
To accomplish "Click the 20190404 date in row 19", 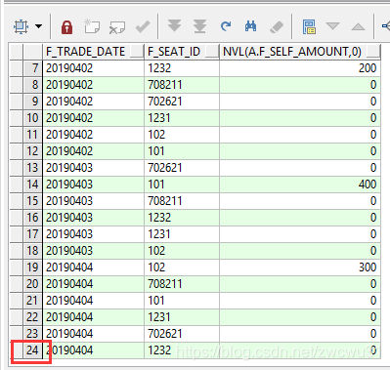I will coord(69,267).
